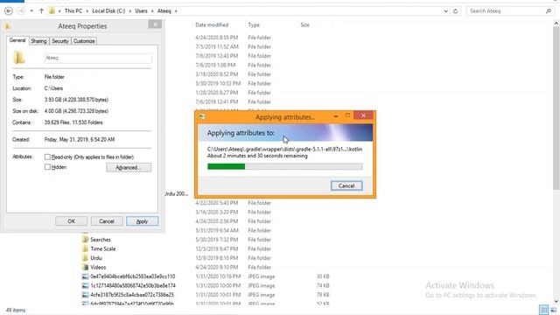Viewport: 560px width, 315px height.
Task: Click the This PC breadcrumb
Action: point(73,11)
